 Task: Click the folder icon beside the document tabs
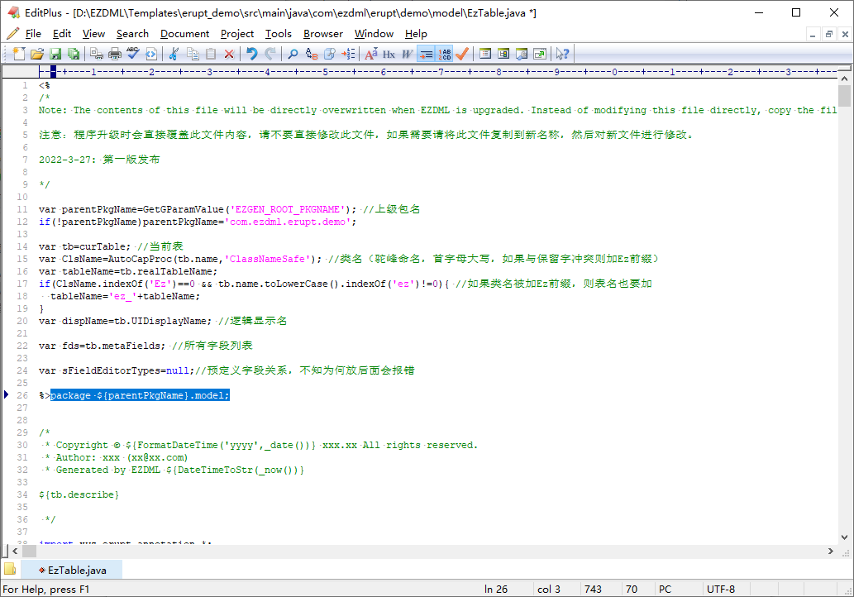pos(11,569)
